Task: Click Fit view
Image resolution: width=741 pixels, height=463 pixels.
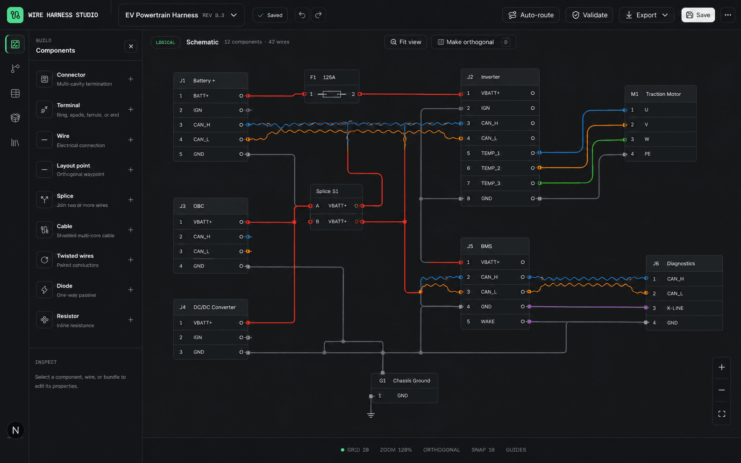Action: pyautogui.click(x=406, y=42)
